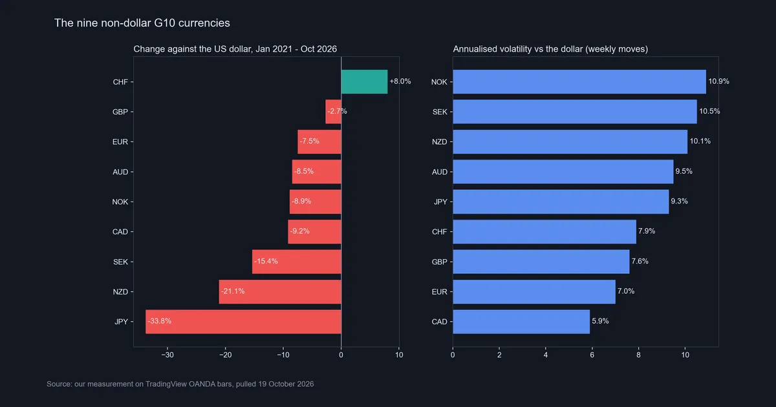
Task: Click the SEK 10.5% volatility bar
Action: tap(575, 112)
